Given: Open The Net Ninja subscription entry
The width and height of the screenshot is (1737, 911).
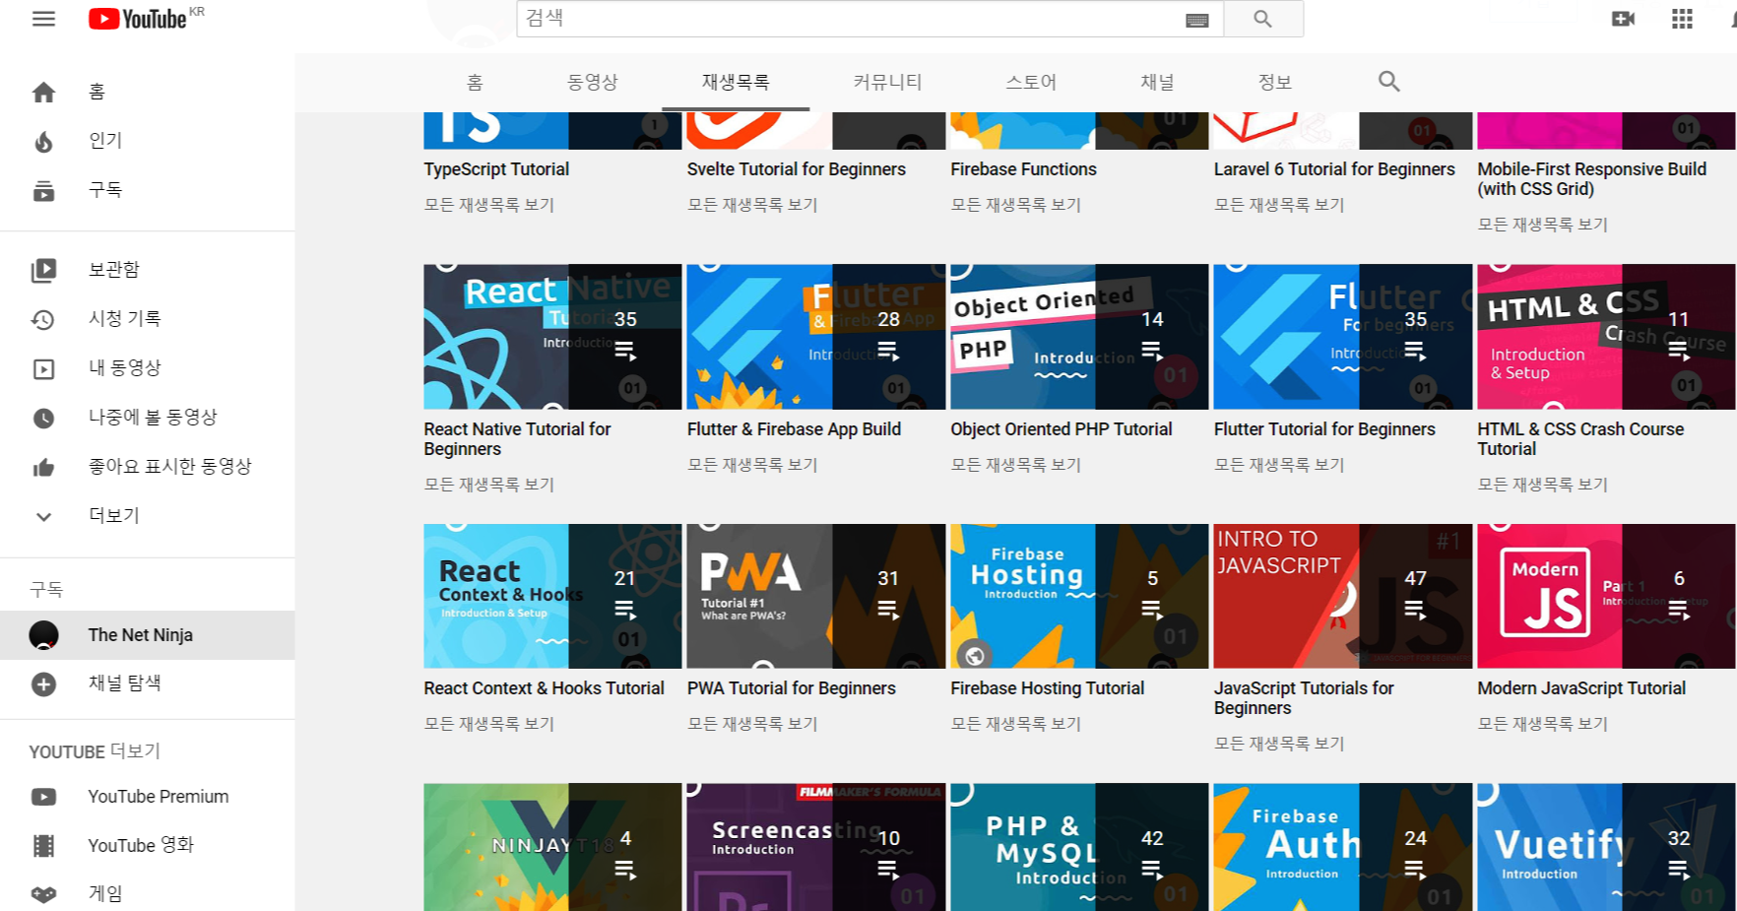Looking at the screenshot, I should [148, 635].
